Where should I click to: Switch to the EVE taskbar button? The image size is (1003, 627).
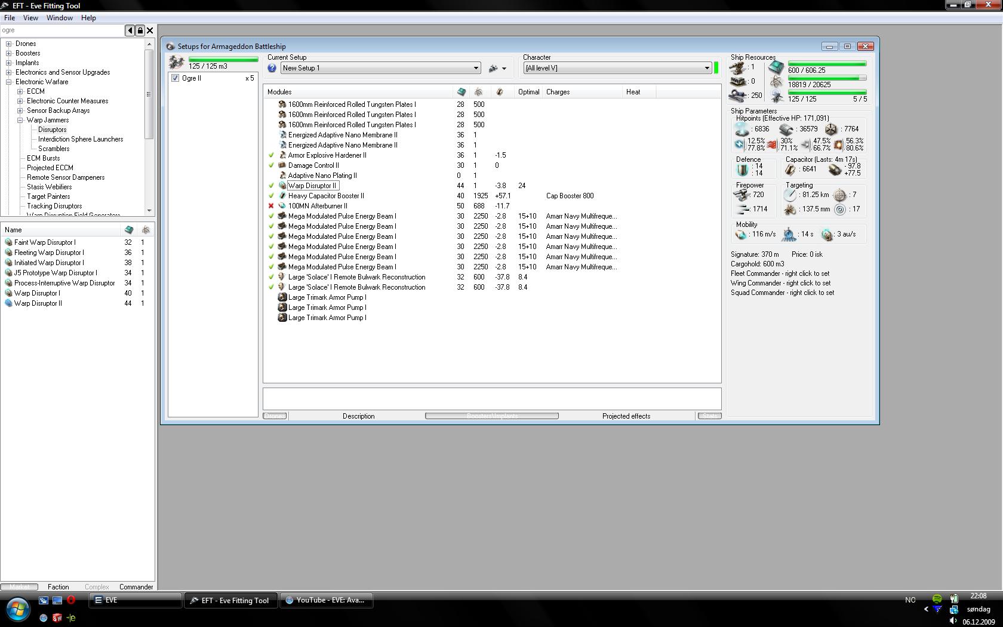click(136, 600)
